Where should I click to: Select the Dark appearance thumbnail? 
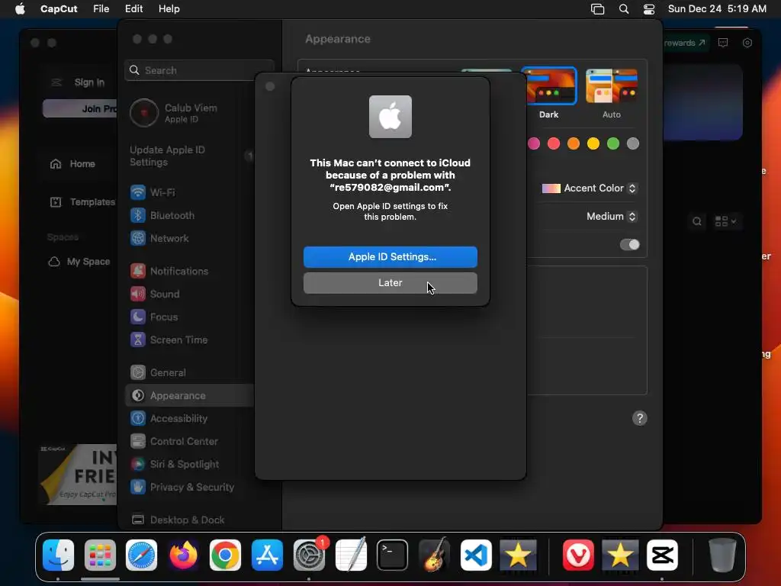(x=549, y=86)
